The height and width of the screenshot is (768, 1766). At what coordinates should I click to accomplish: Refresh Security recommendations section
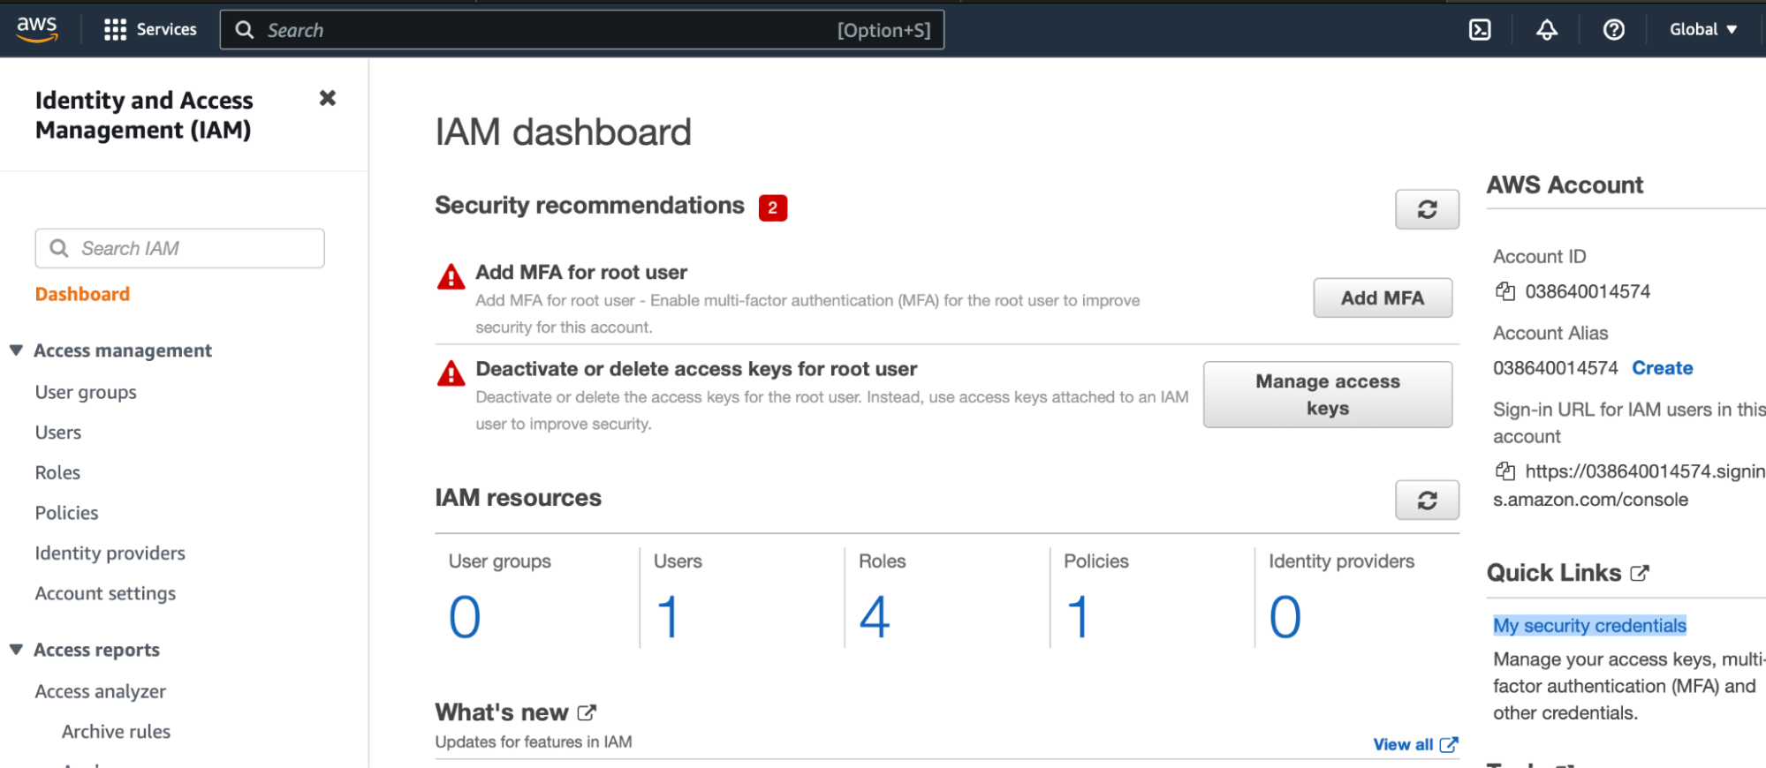(1427, 209)
